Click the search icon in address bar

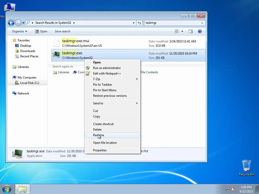(x=28, y=22)
